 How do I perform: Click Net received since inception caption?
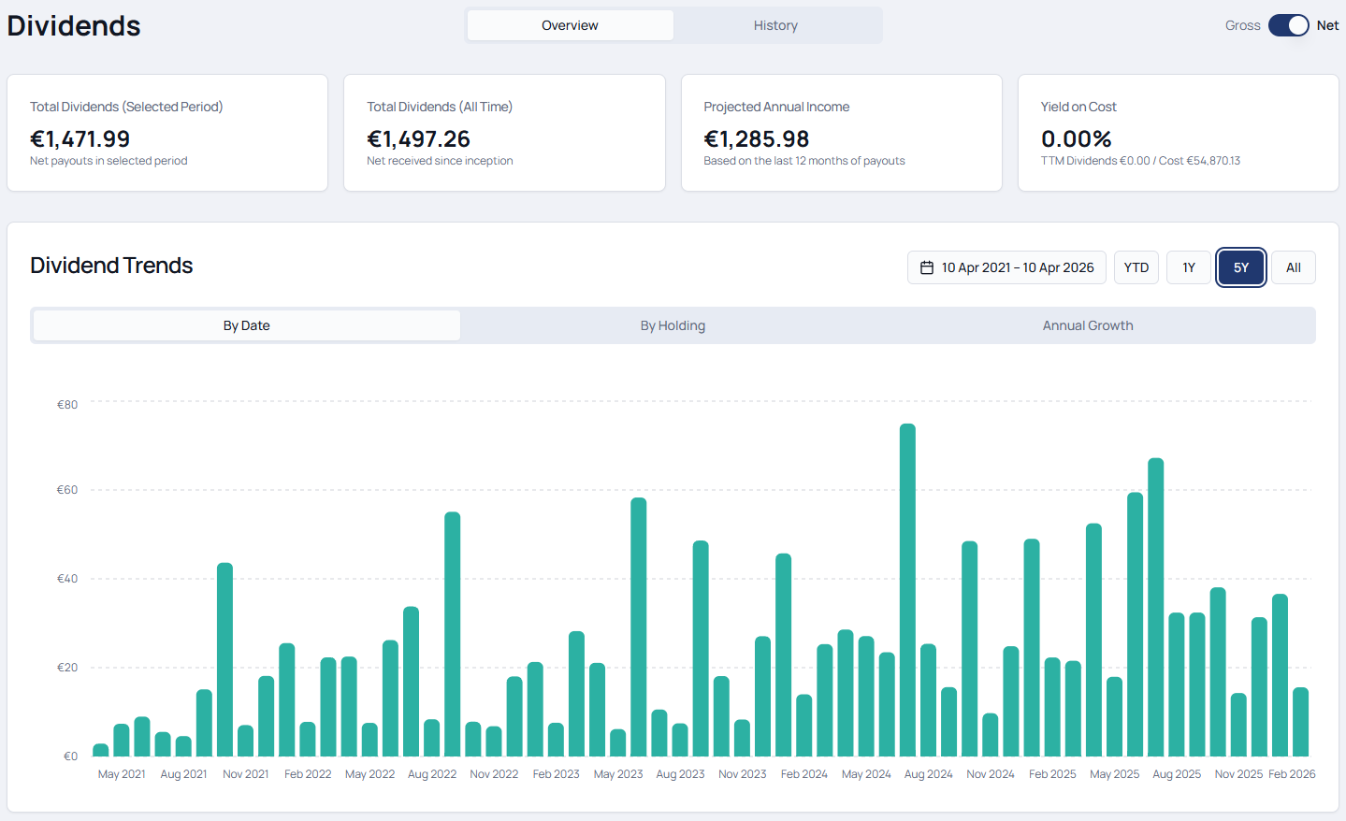click(440, 161)
